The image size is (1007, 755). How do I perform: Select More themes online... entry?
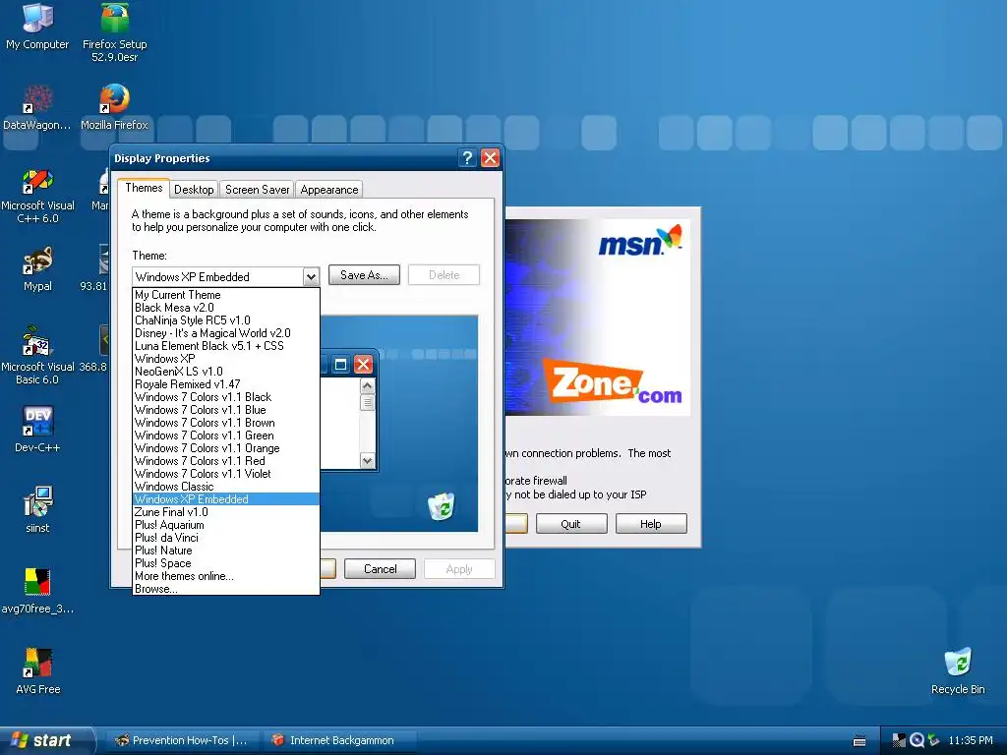pyautogui.click(x=225, y=576)
